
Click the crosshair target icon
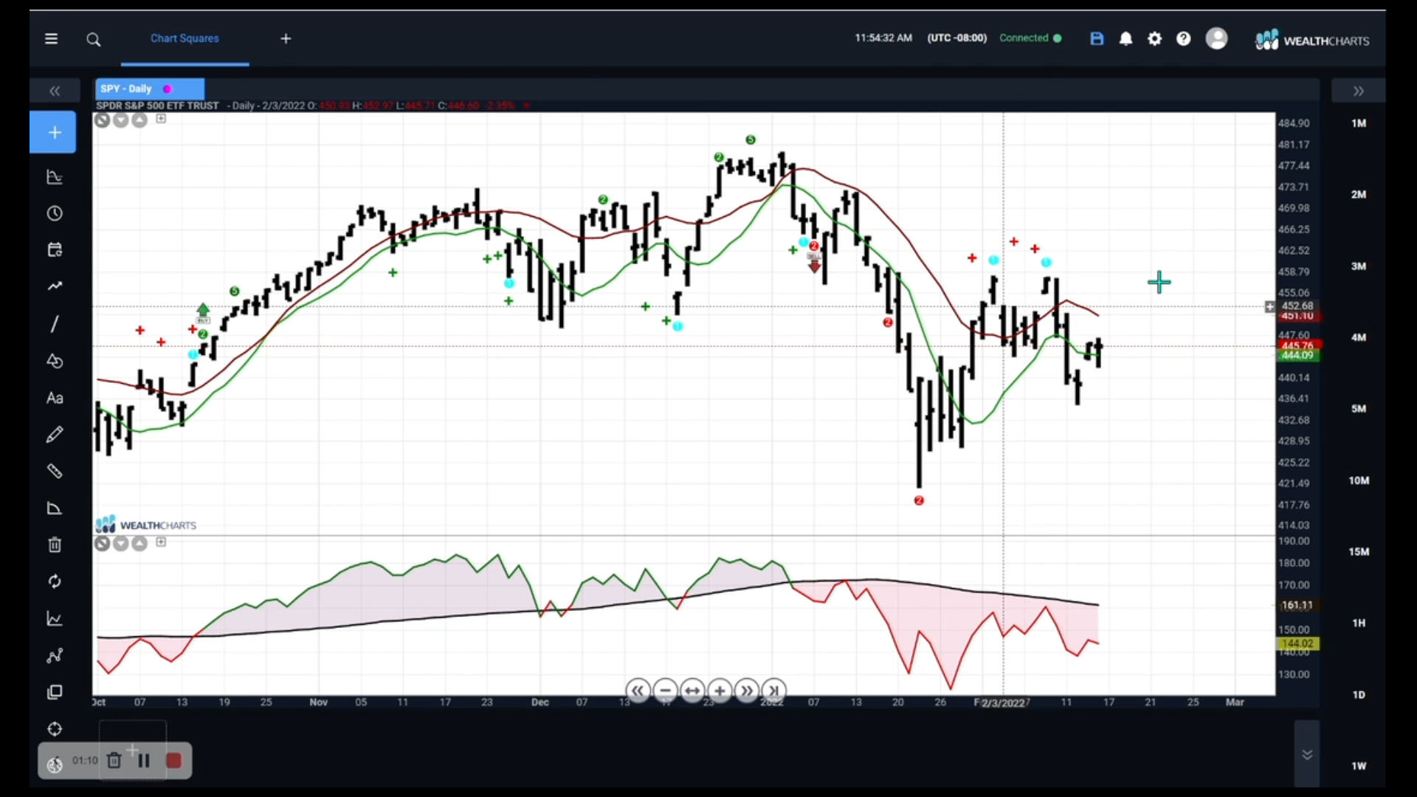click(x=54, y=729)
